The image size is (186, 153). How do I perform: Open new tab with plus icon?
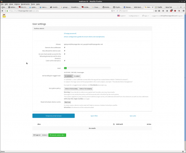pyautogui.click(x=181, y=7)
